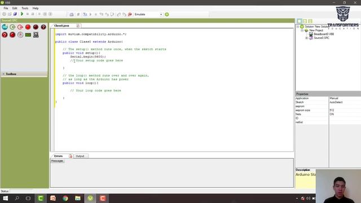Viewport: 361px width, 203px height.
Task: Select the dark red LED toolbox component
Action: tap(36, 27)
